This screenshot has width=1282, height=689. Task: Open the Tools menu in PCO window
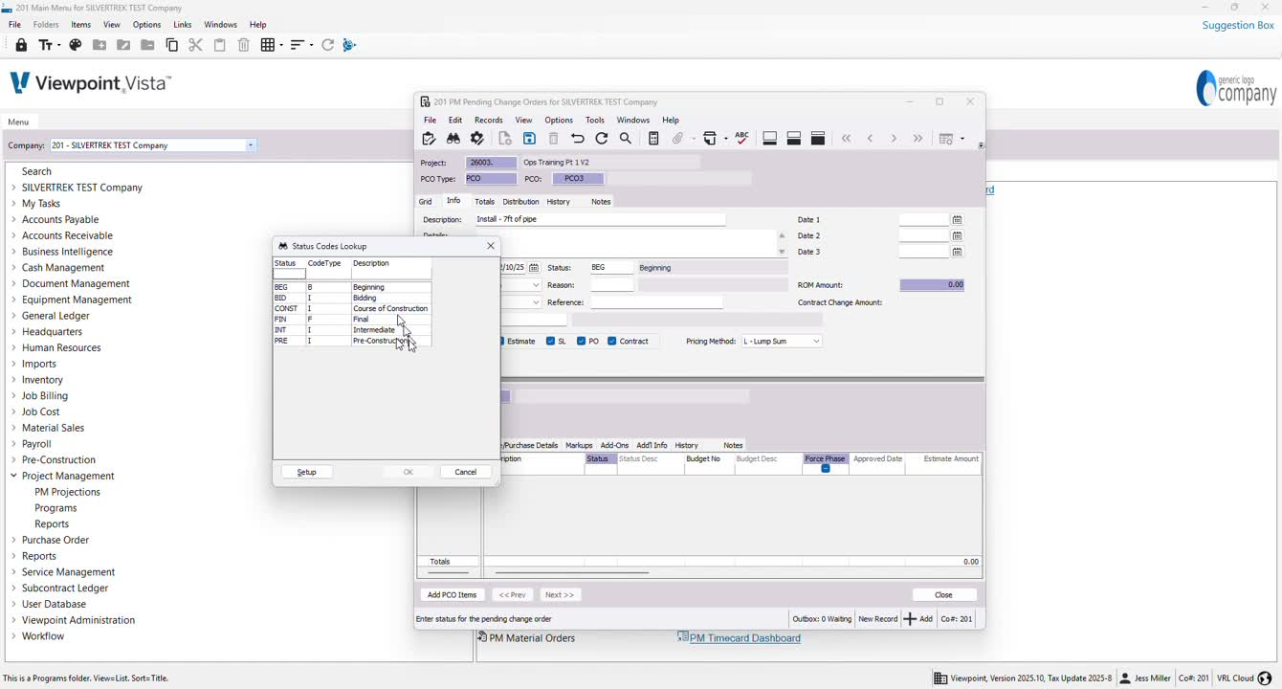point(595,120)
